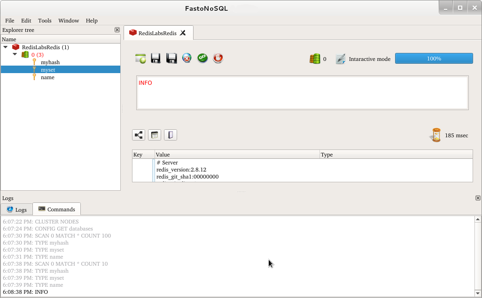Screen dimensions: 482x298
Task: Stop execution with the red hand icon
Action: [218, 58]
